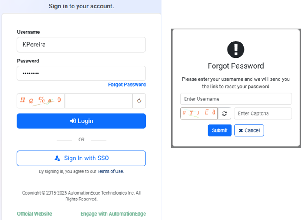Click into the Password field
This screenshot has height=220, width=301.
coord(81,74)
